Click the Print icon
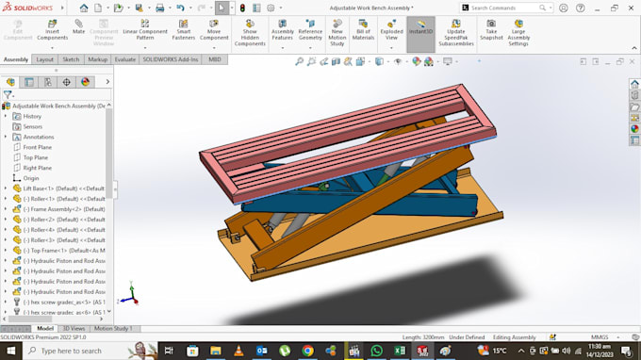641x360 pixels. click(160, 8)
